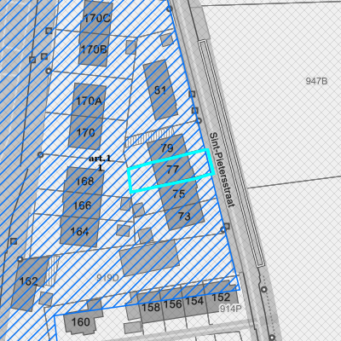Screen dimensions: 341x341
Task: Click parcel label 947B
Action: click(316, 81)
